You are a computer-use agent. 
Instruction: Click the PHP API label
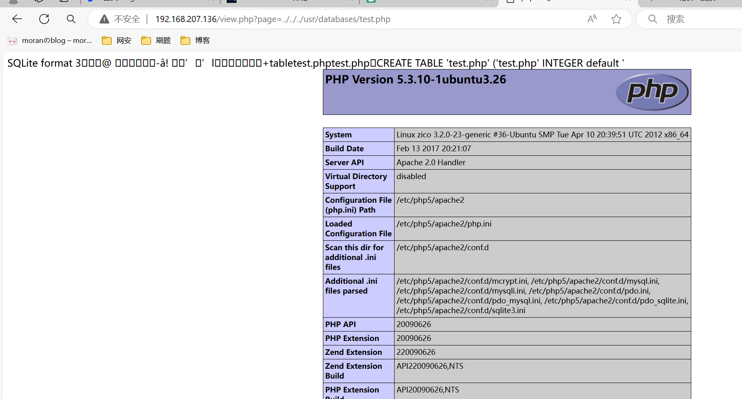tap(341, 325)
